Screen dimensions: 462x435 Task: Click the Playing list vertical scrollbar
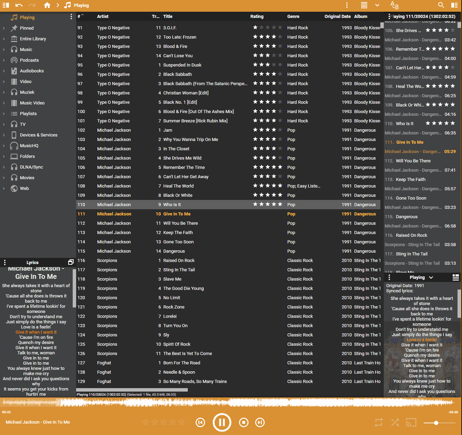tap(459, 25)
